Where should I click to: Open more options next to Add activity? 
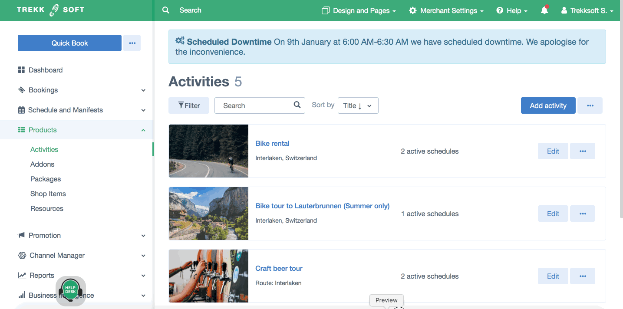590,105
